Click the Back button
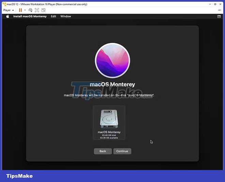Viewport: 225px width, 182px height. [x=103, y=151]
